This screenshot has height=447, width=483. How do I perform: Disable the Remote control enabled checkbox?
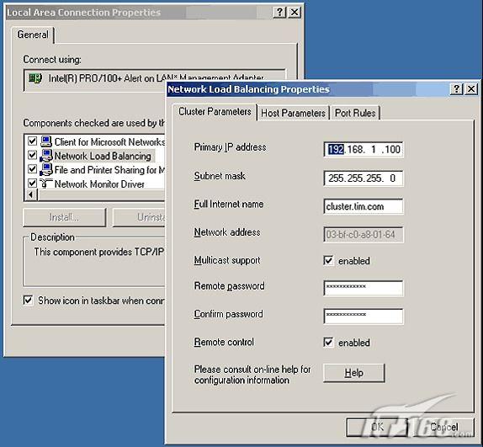[328, 342]
